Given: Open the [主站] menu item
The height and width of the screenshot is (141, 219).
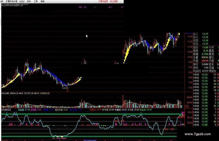Looking at the screenshot, I should 22,1.
